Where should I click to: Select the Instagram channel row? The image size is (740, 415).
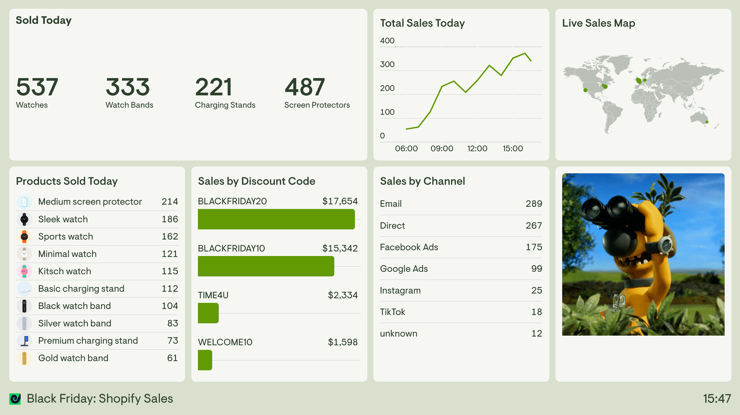click(x=461, y=290)
